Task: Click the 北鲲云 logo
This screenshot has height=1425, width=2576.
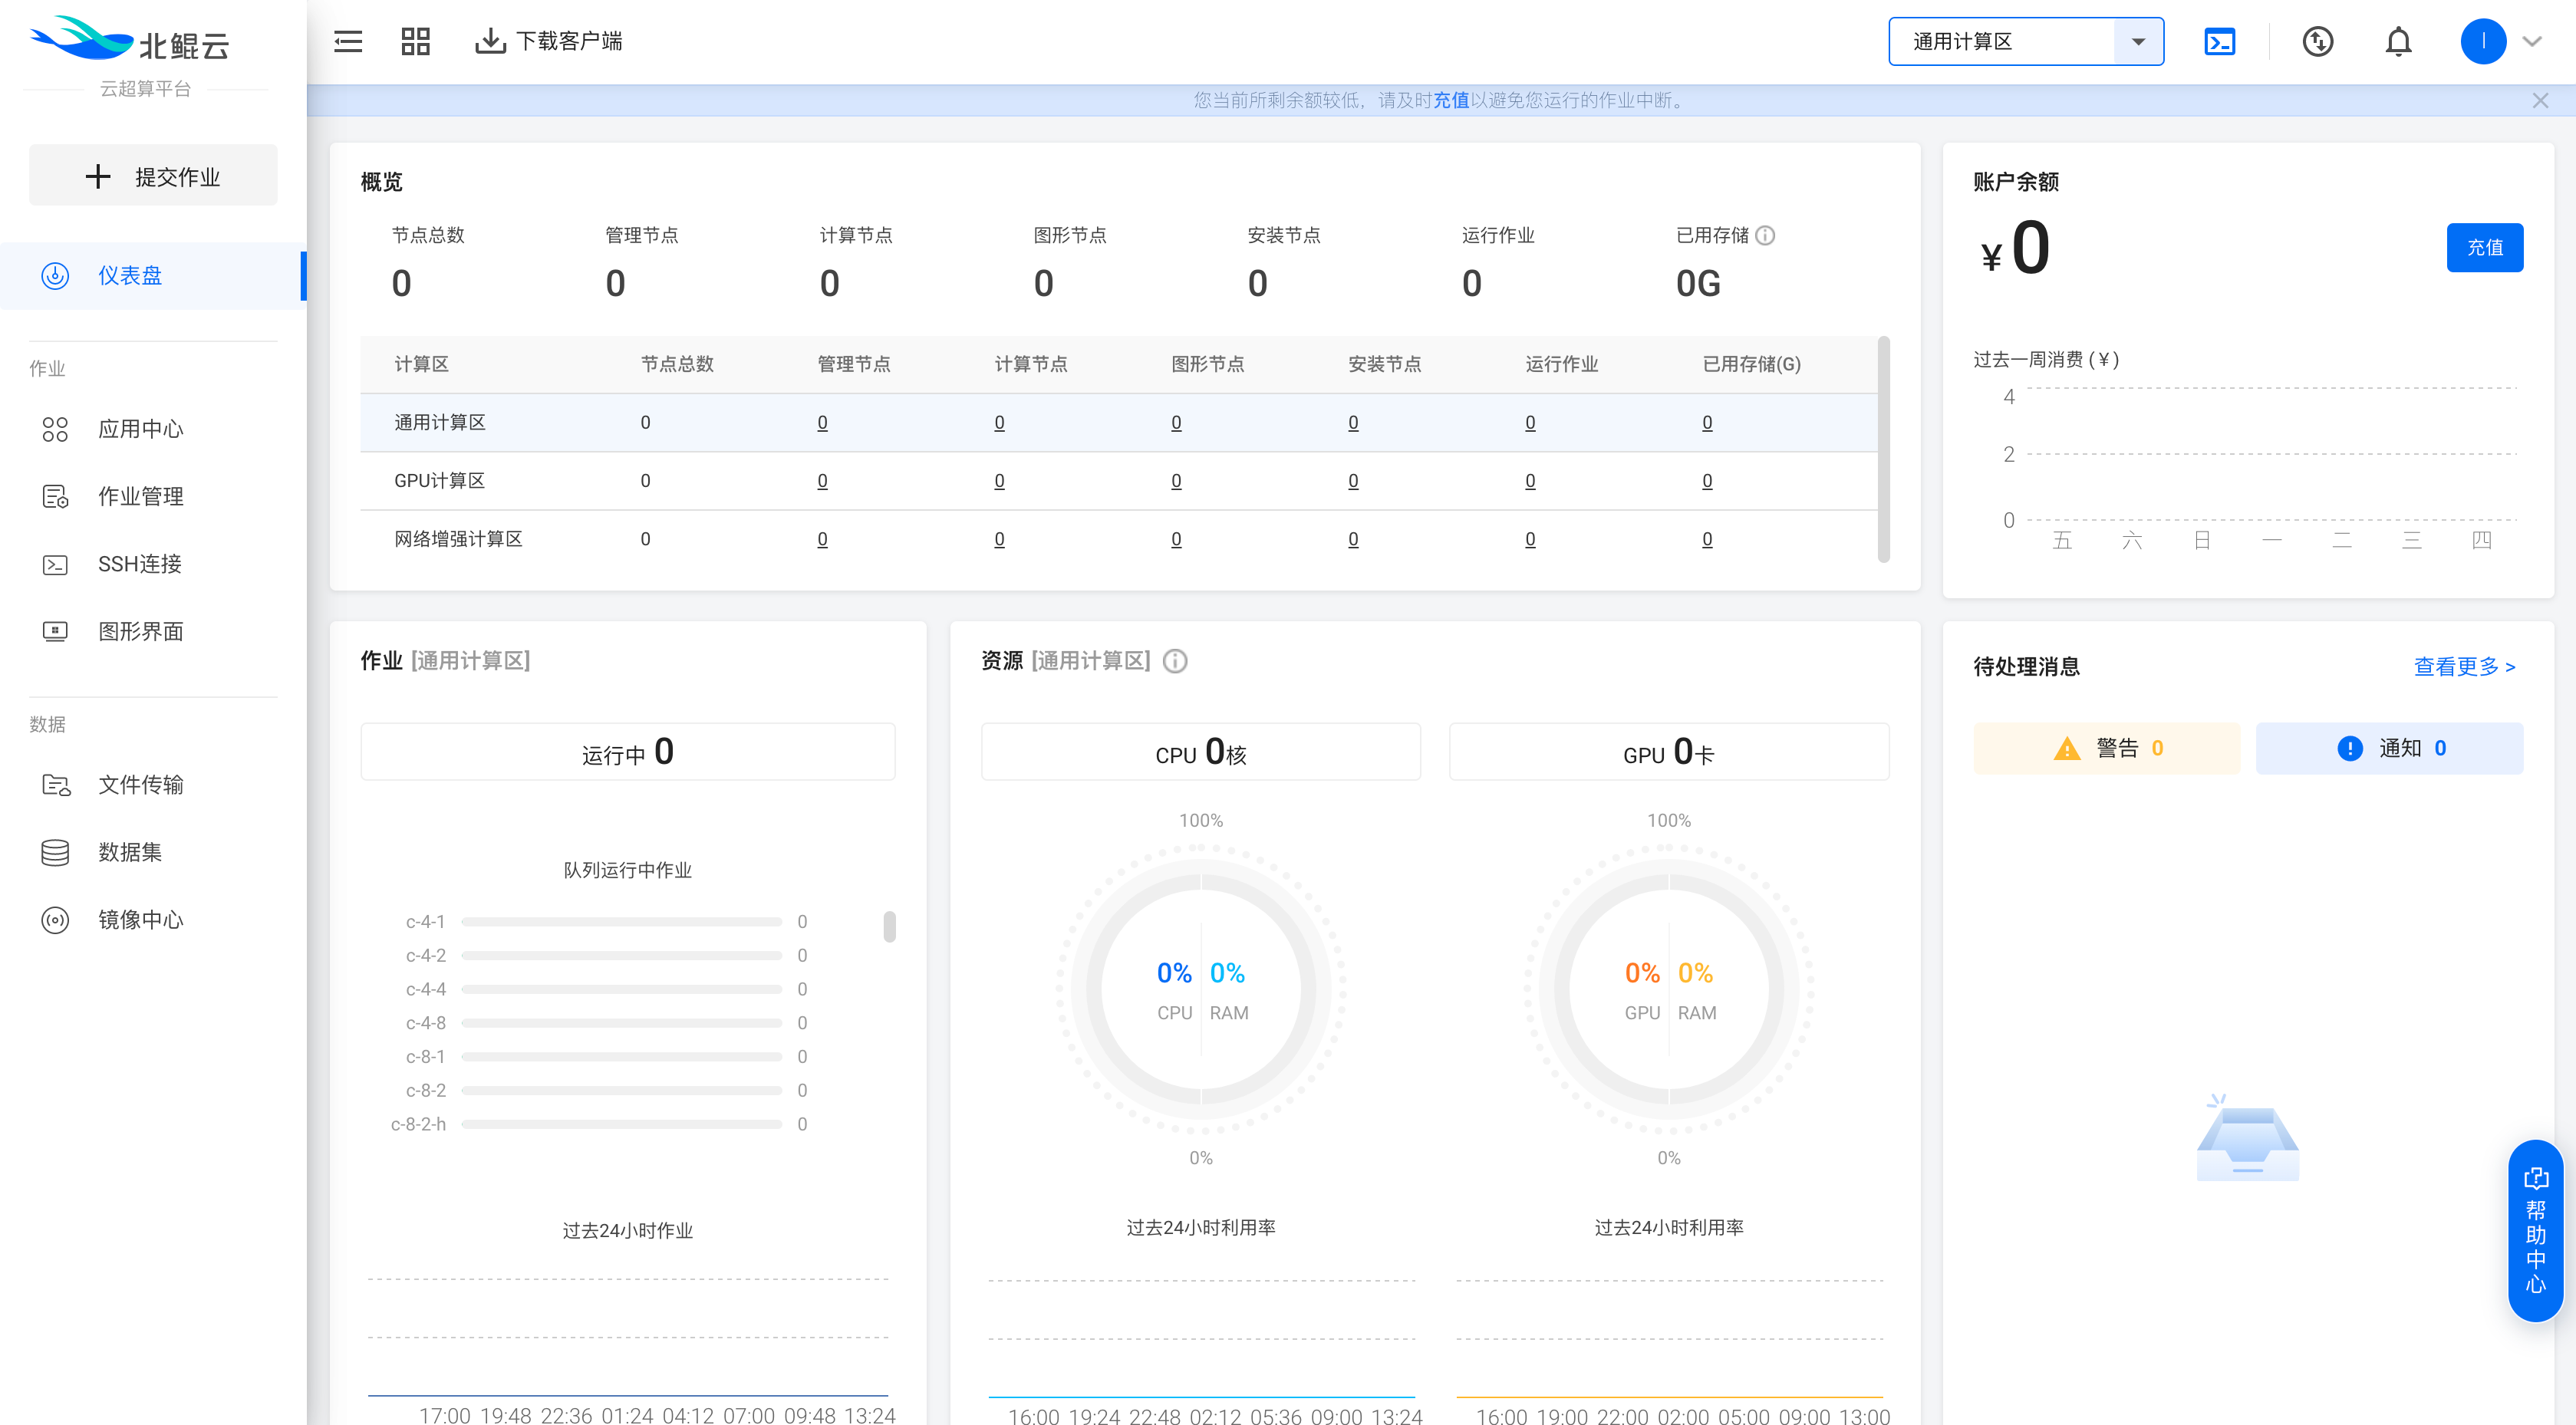Action: tap(130, 40)
